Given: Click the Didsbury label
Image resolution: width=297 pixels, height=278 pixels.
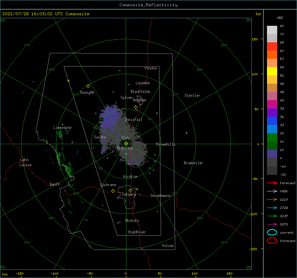Looking at the screenshot, I should pos(125,148).
